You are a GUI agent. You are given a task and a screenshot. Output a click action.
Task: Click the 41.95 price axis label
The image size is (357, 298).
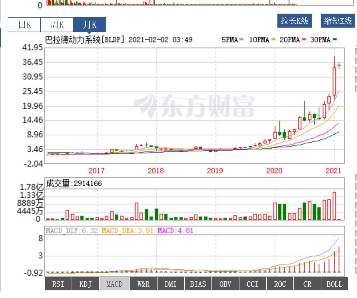click(x=33, y=48)
